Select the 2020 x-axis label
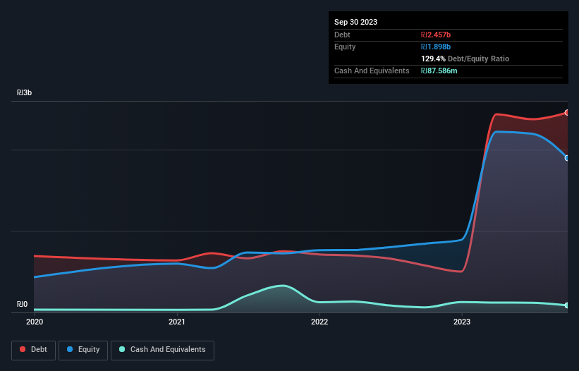The image size is (579, 371). coord(35,322)
